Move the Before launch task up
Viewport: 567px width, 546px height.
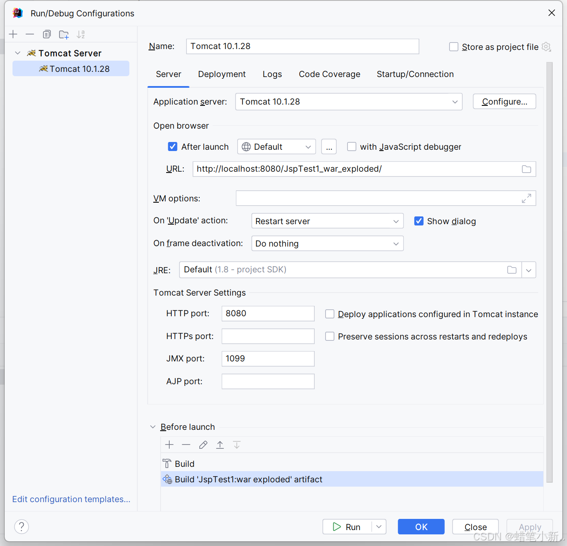point(220,445)
